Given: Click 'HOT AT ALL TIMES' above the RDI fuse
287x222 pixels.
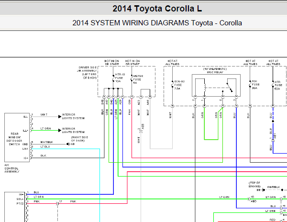Looking at the screenshot, I should (x=250, y=63).
